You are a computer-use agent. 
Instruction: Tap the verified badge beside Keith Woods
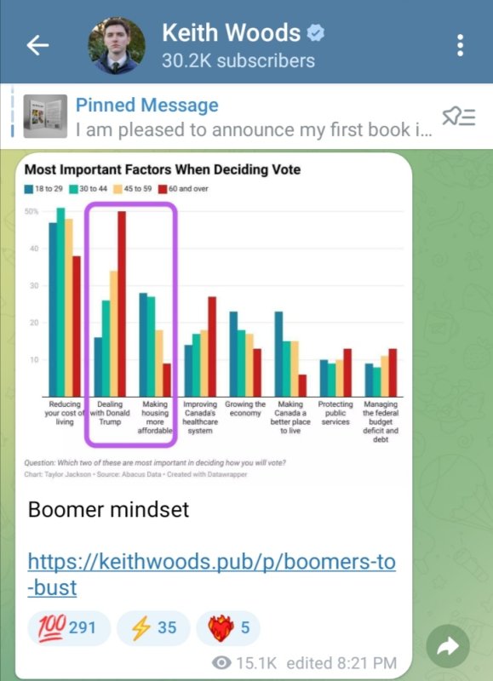pyautogui.click(x=316, y=32)
